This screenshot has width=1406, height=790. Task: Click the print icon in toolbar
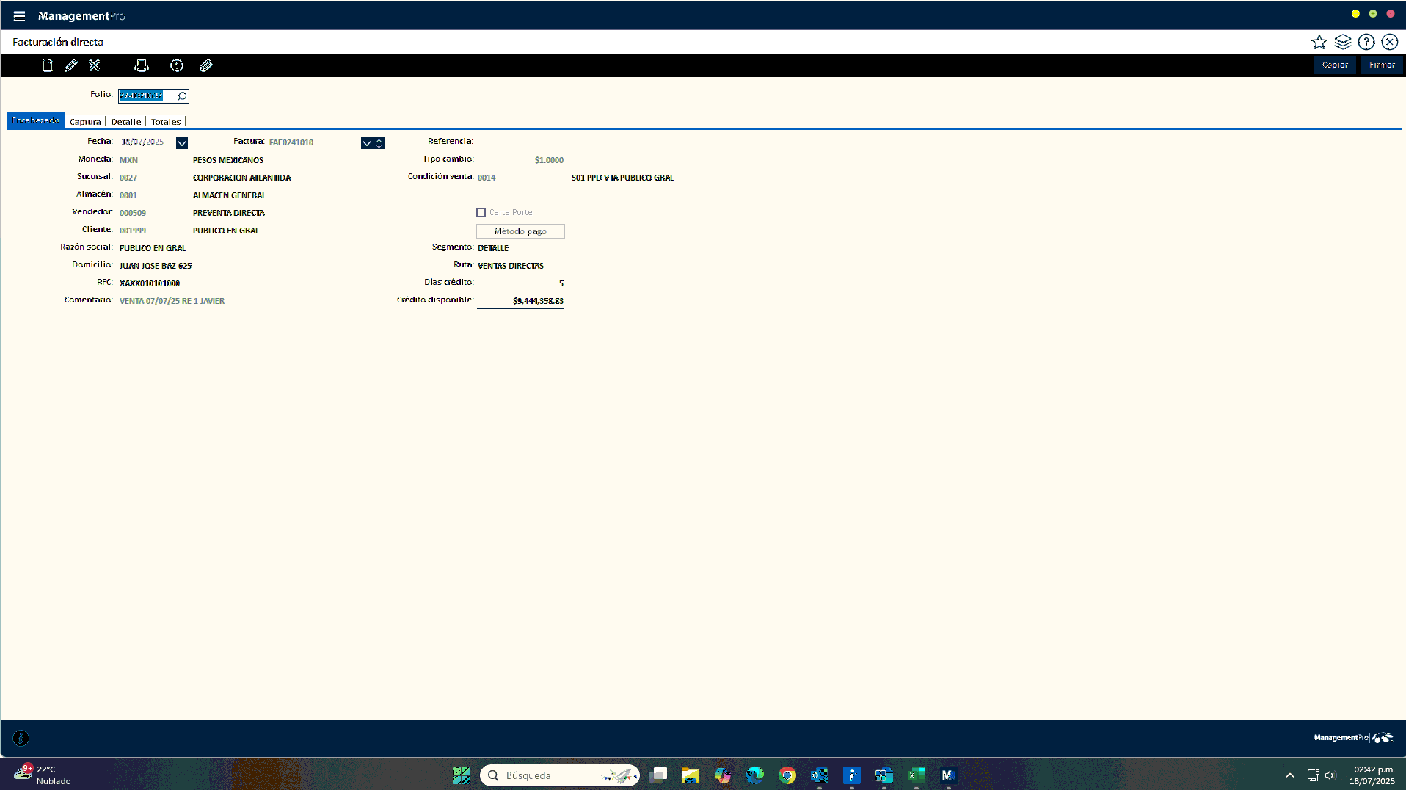142,65
